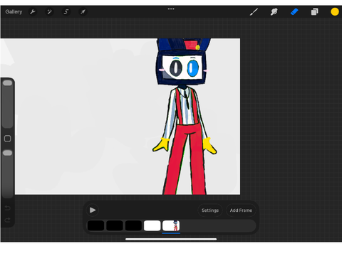Select the blank white frame thumbnail
This screenshot has height=256, width=342.
click(152, 225)
